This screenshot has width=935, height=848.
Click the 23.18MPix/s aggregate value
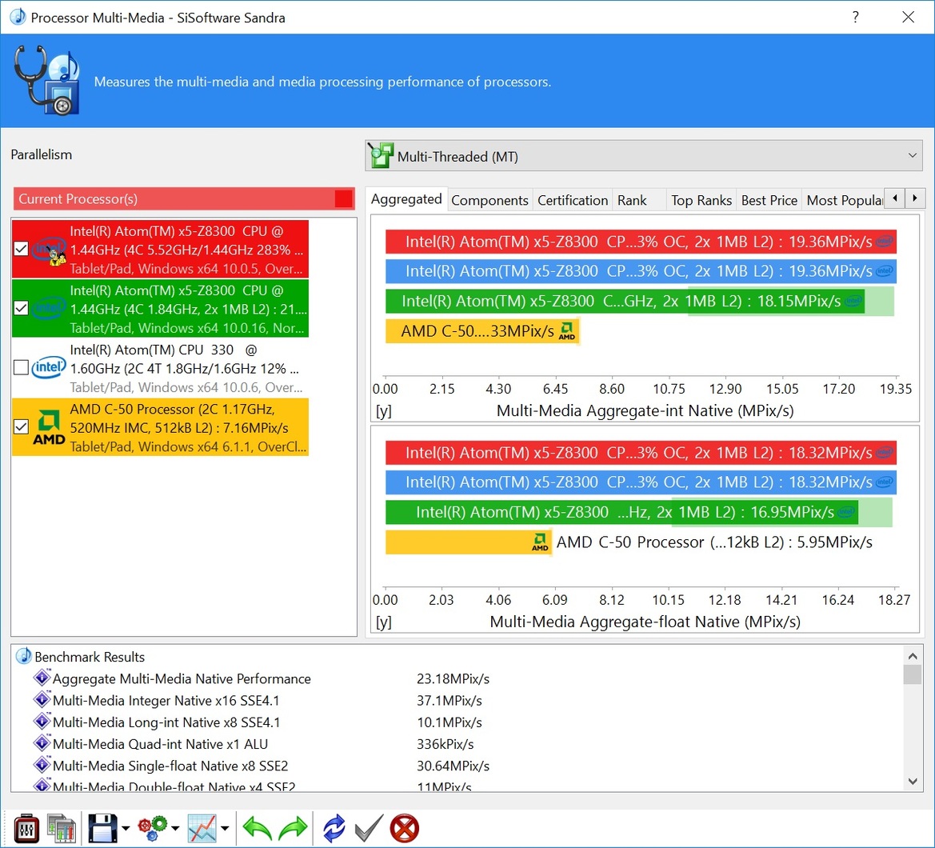click(454, 678)
